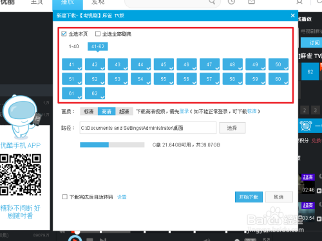
Task: Unselect episode 55 tile
Action: click(x=164, y=79)
